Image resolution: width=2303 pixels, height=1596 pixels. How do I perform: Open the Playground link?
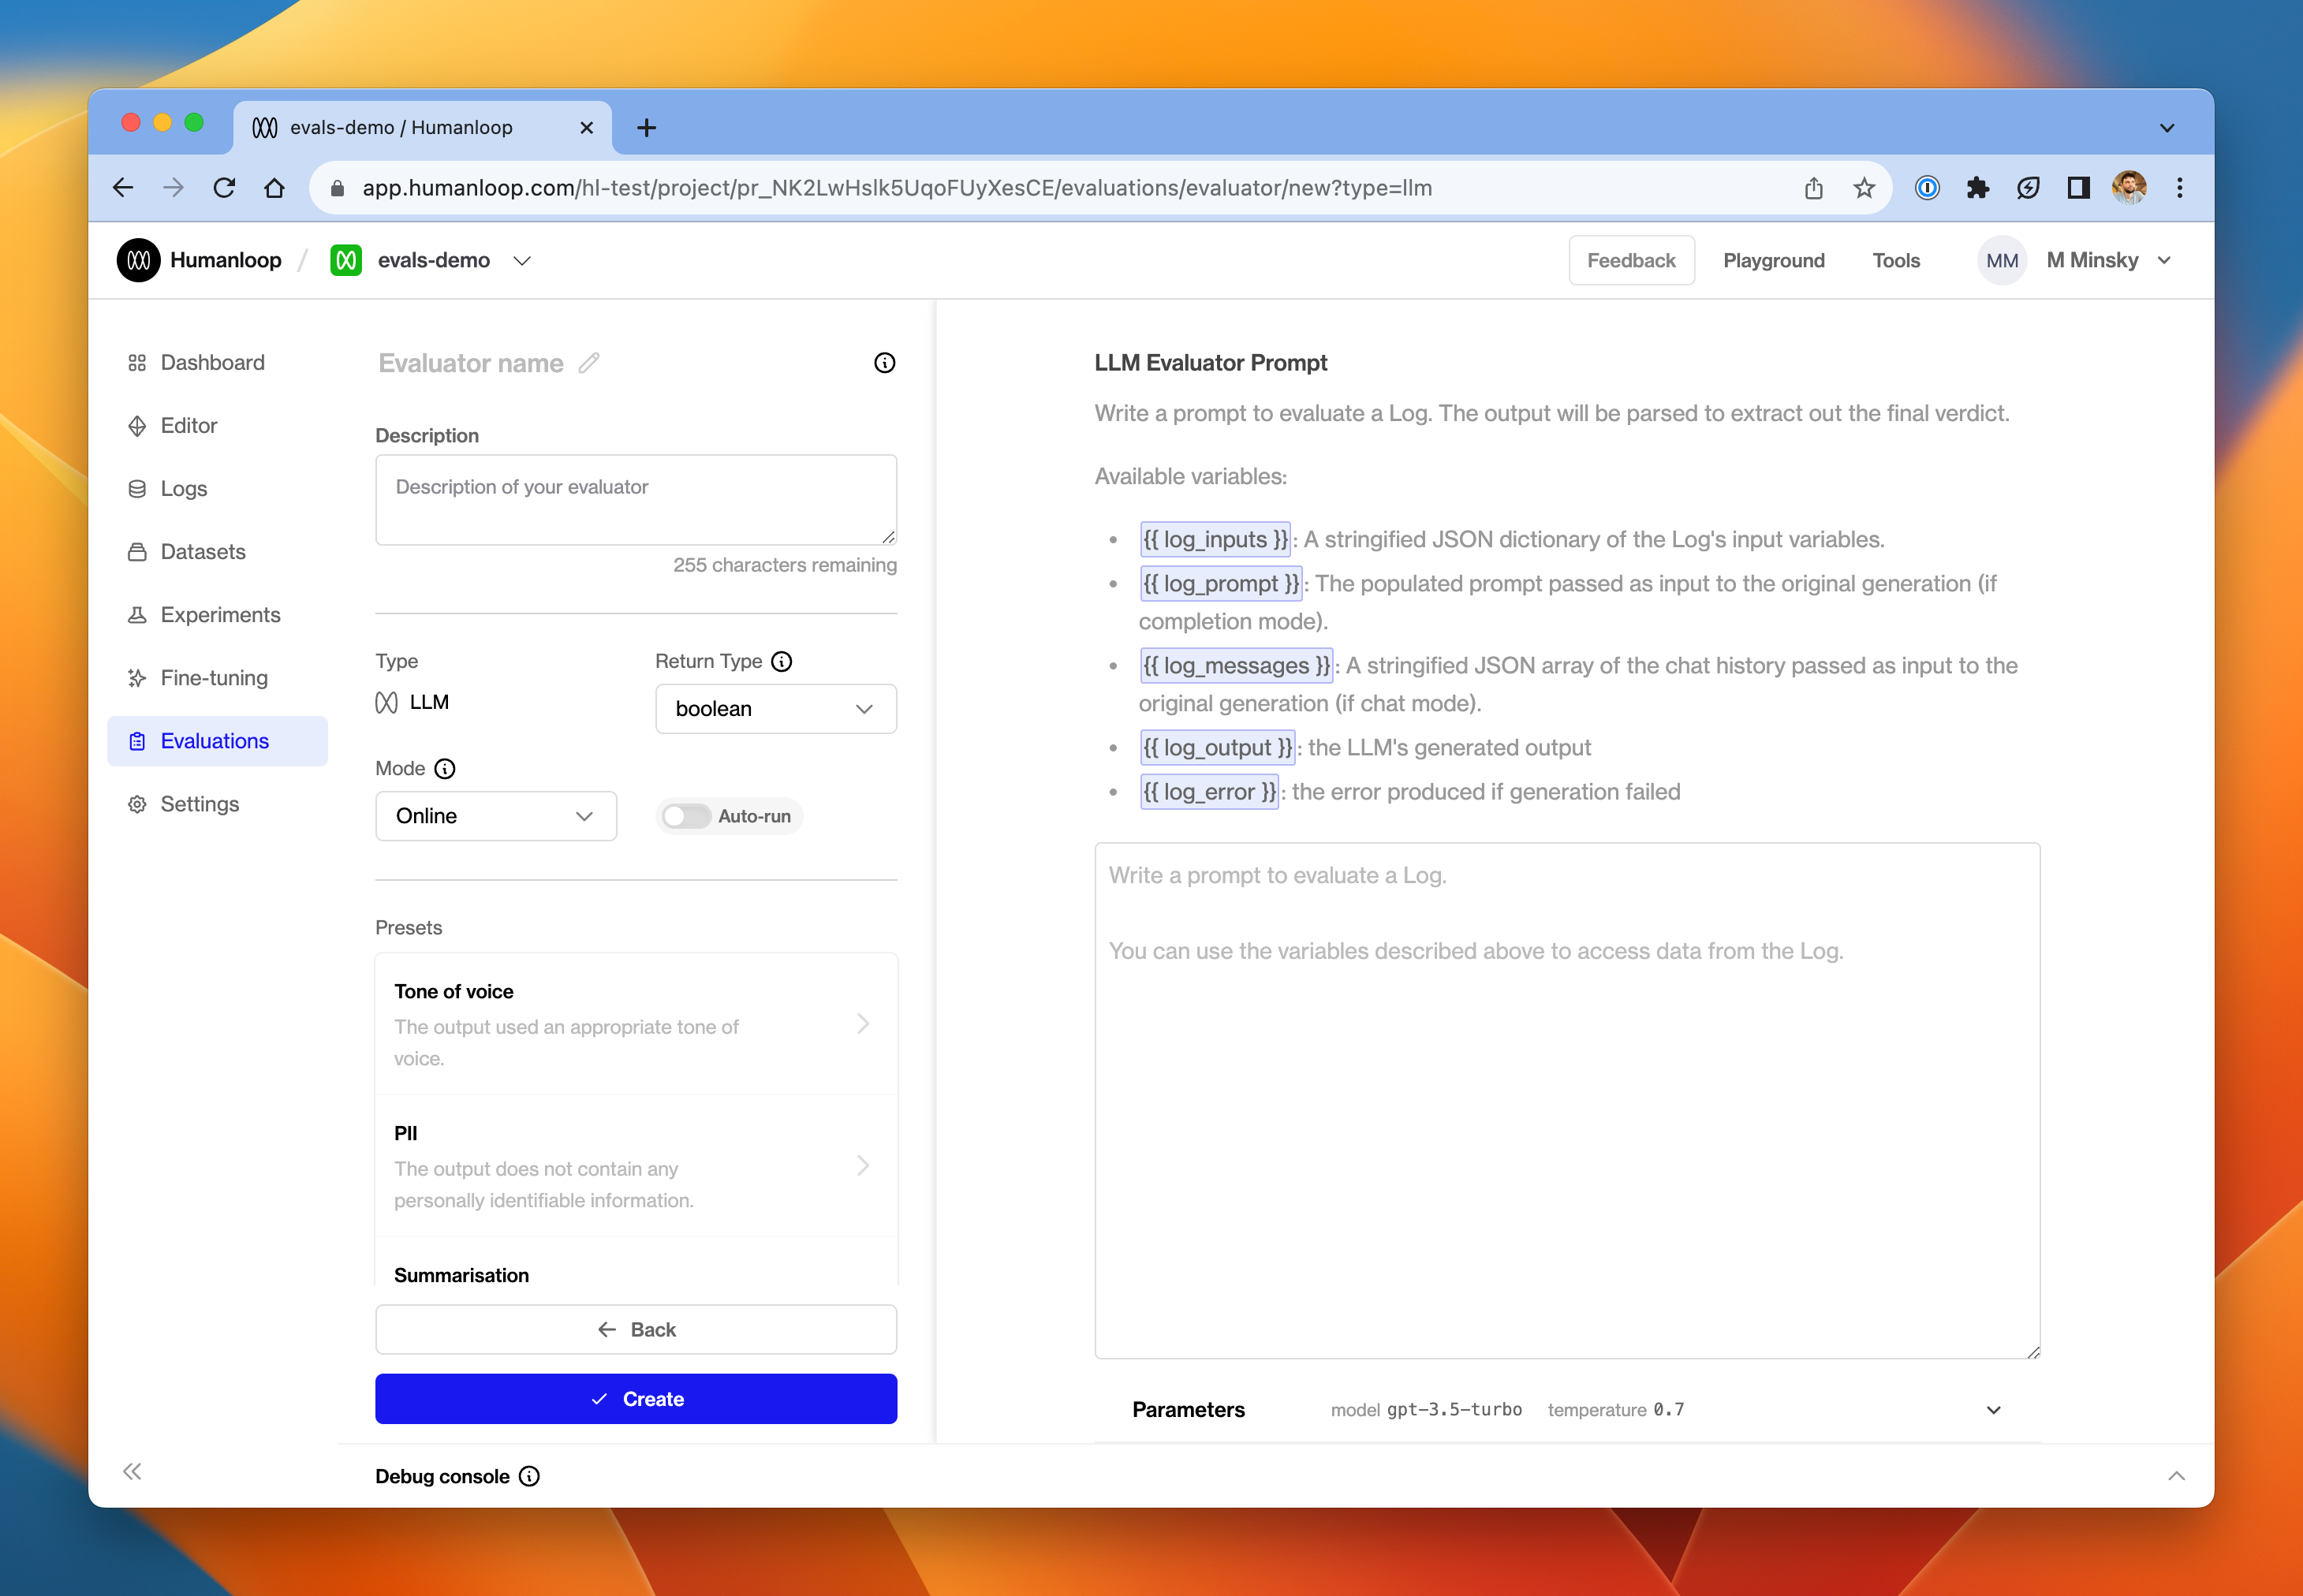click(x=1774, y=260)
